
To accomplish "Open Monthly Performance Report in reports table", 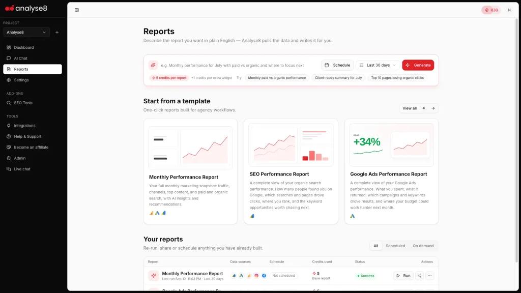I will point(192,273).
